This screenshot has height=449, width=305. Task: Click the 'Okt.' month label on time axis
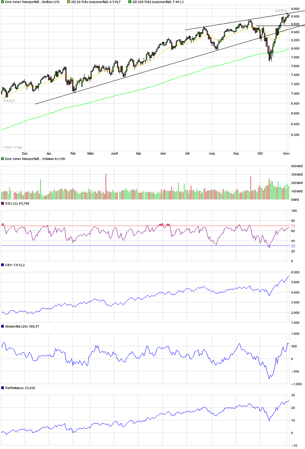click(x=260, y=153)
